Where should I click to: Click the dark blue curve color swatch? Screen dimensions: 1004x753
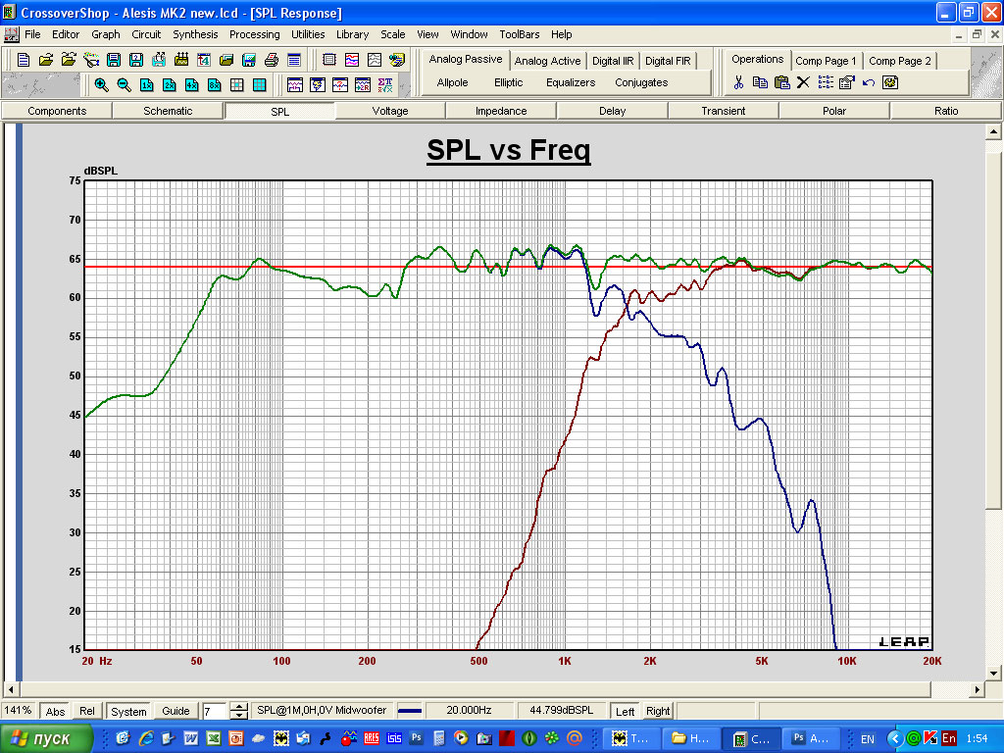coord(410,711)
